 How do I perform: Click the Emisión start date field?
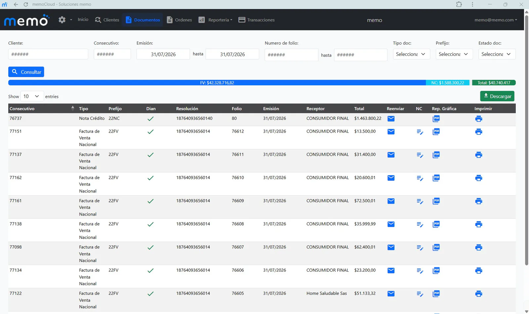[163, 54]
